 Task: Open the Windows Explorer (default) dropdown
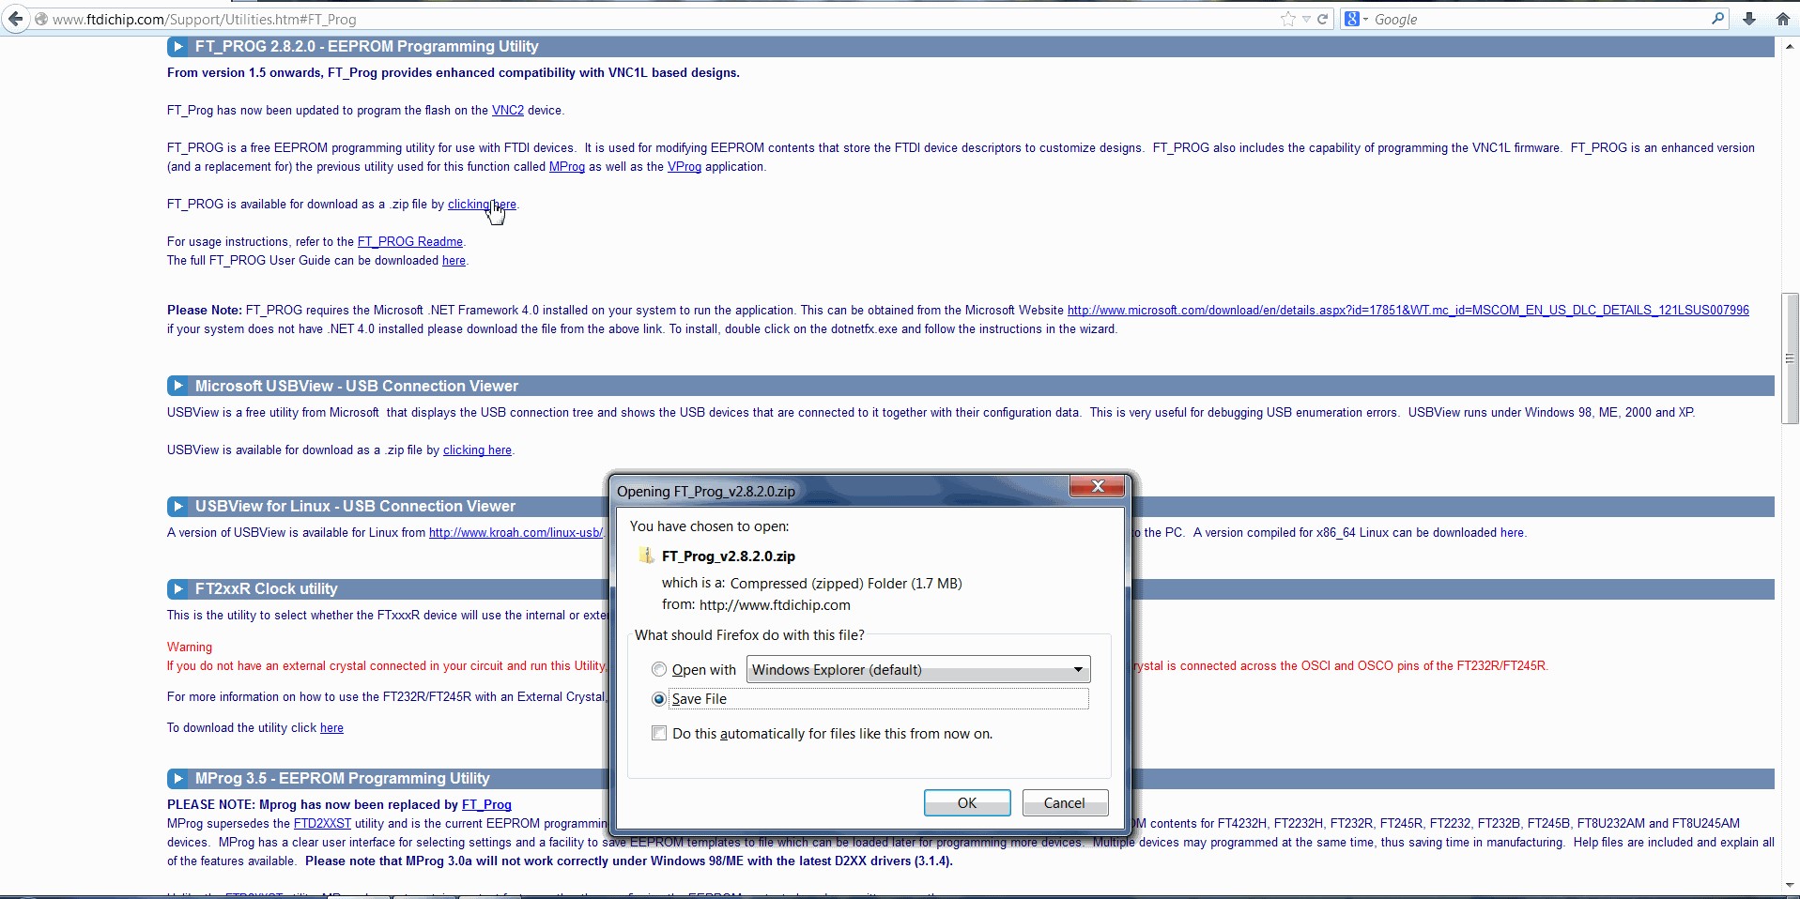[x=918, y=669]
